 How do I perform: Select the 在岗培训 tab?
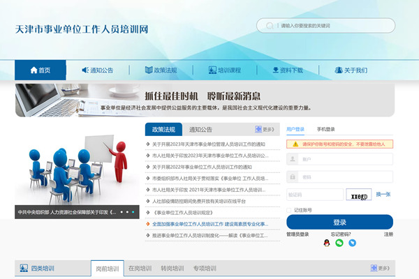click(140, 269)
